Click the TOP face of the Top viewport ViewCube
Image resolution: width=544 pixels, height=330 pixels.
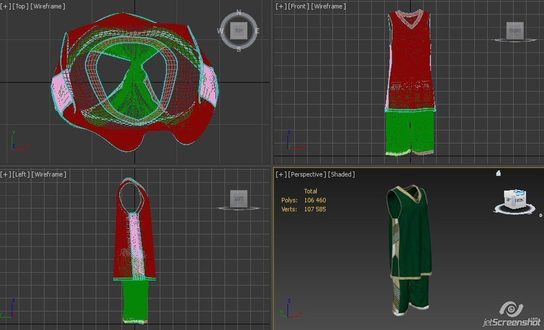coord(239,31)
